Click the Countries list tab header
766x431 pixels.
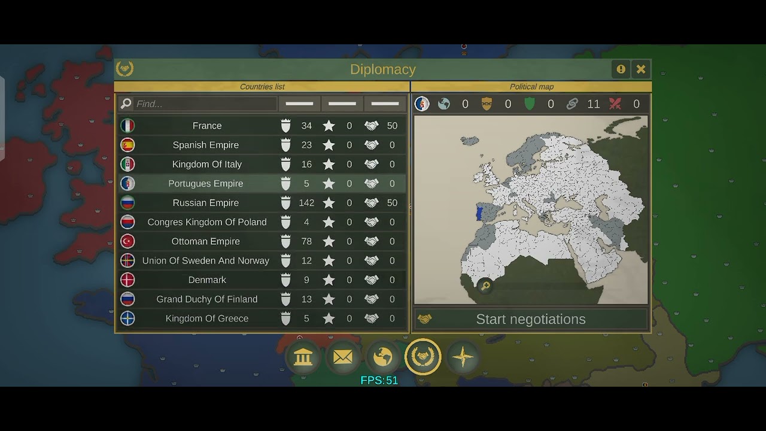click(x=262, y=87)
